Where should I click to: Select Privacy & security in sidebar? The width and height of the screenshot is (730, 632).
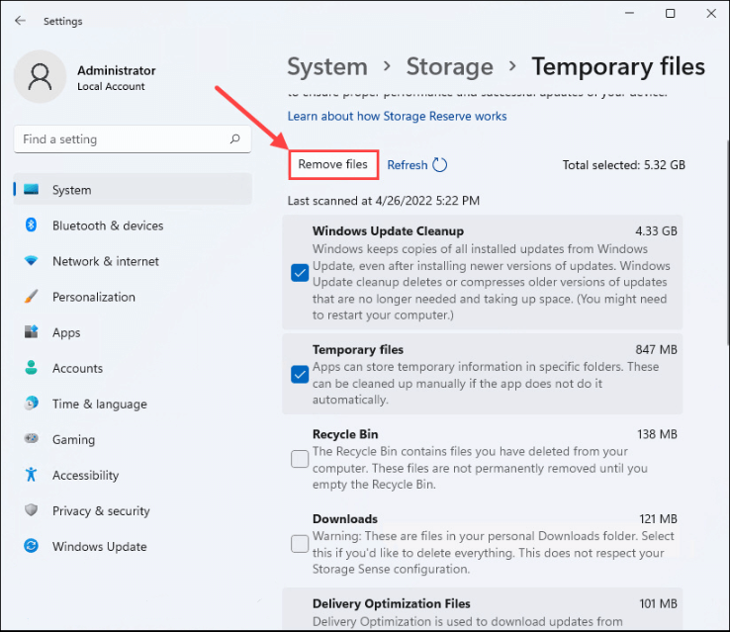[101, 510]
